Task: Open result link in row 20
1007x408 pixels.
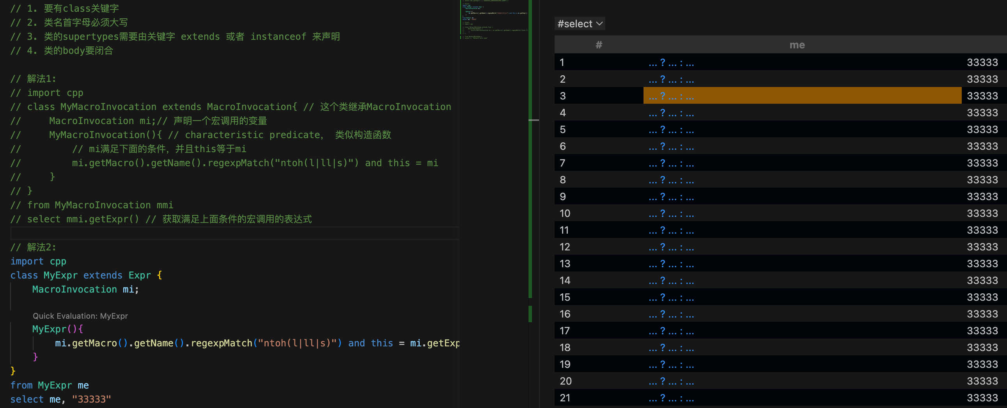Action: pos(671,382)
